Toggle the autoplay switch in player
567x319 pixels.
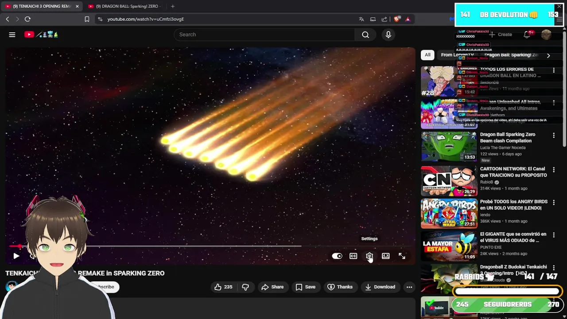(x=337, y=256)
